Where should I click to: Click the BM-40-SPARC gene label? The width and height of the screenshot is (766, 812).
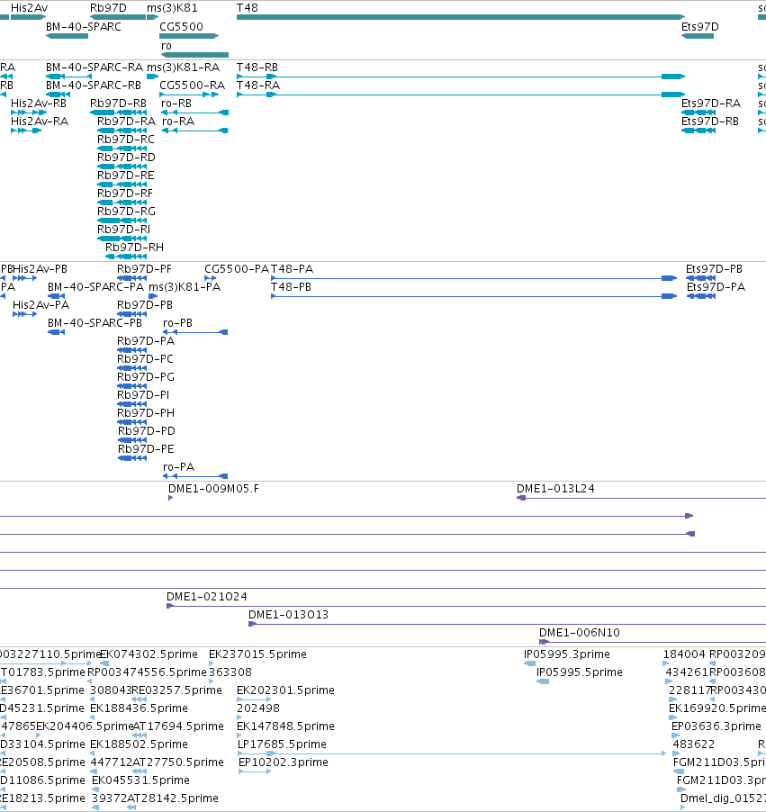(x=84, y=26)
